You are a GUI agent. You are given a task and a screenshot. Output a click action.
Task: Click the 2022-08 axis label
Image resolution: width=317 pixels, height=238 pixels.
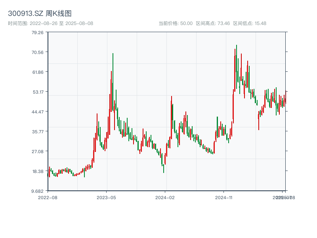tap(48, 197)
